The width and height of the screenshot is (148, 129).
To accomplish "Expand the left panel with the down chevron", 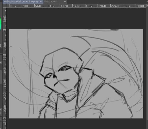I will pos(1,109).
